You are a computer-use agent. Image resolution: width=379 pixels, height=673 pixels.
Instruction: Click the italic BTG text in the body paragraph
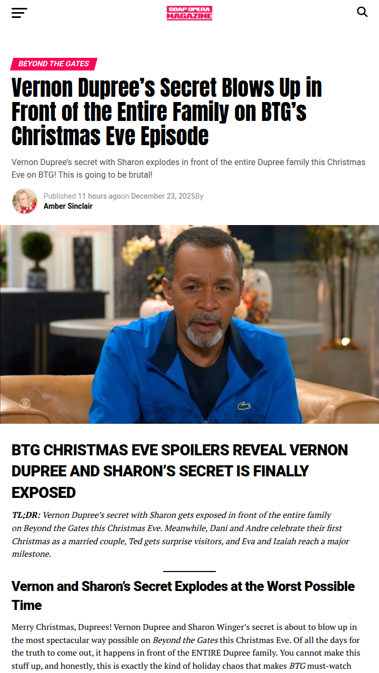point(298,666)
